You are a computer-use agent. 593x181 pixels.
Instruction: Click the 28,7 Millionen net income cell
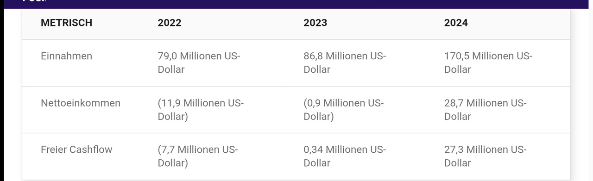coord(486,110)
